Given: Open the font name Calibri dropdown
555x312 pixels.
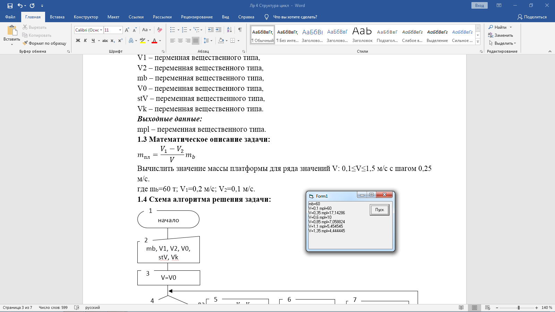Looking at the screenshot, I should click(x=101, y=30).
